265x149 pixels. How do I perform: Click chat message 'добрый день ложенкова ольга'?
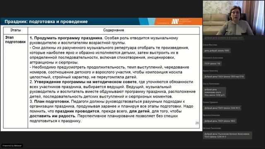point(214,92)
